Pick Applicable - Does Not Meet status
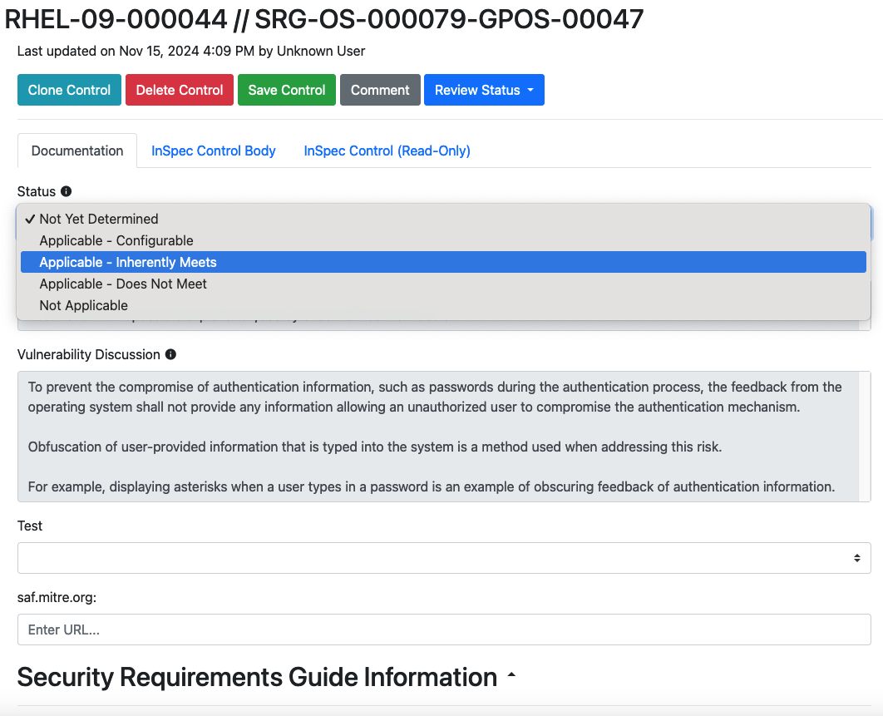The height and width of the screenshot is (716, 883). pyautogui.click(x=123, y=284)
